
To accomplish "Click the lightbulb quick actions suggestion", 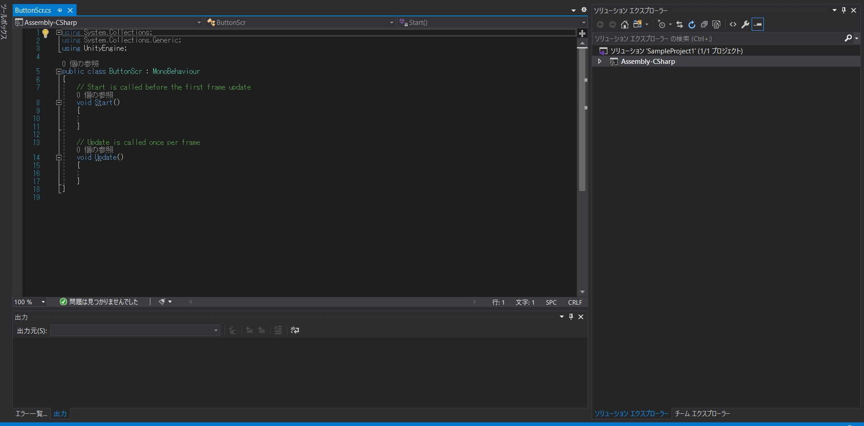I will [x=45, y=32].
